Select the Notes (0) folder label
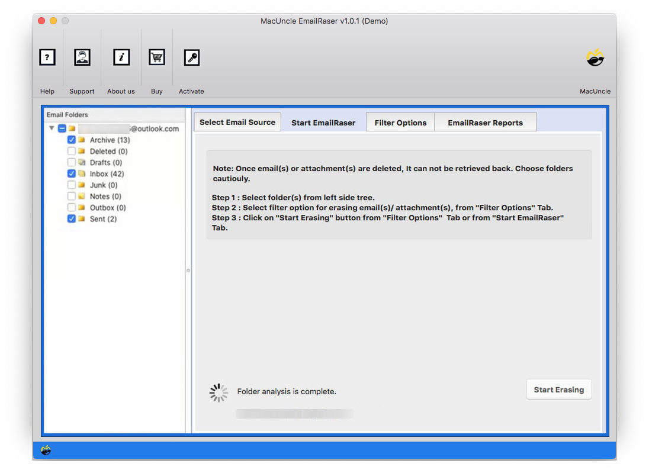 (105, 196)
